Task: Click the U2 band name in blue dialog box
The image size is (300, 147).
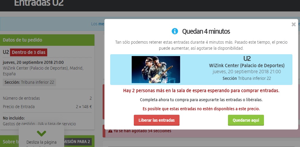Action: [x=247, y=58]
